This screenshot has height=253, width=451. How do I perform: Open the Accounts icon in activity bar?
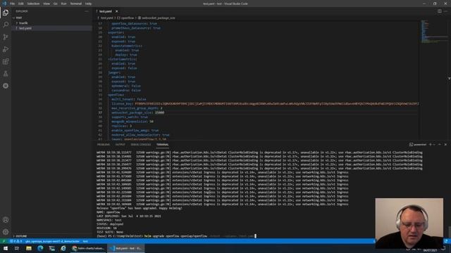pyautogui.click(x=6, y=220)
